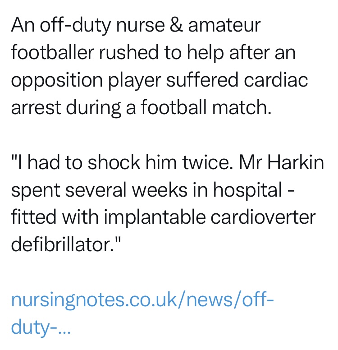Image resolution: width=338 pixels, height=350 pixels.
Task: Click the word 'opposition' in the tweet
Action: pos(57,81)
